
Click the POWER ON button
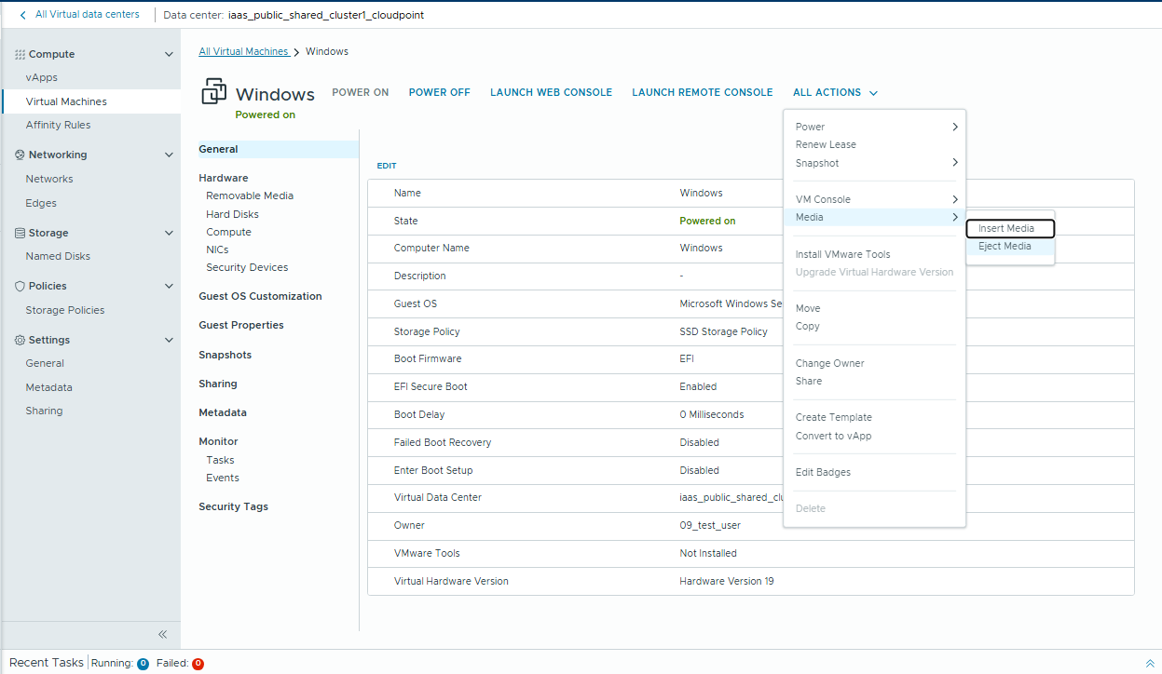[361, 93]
